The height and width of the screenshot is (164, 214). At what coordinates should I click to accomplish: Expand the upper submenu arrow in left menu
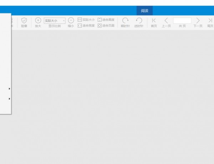9,89
